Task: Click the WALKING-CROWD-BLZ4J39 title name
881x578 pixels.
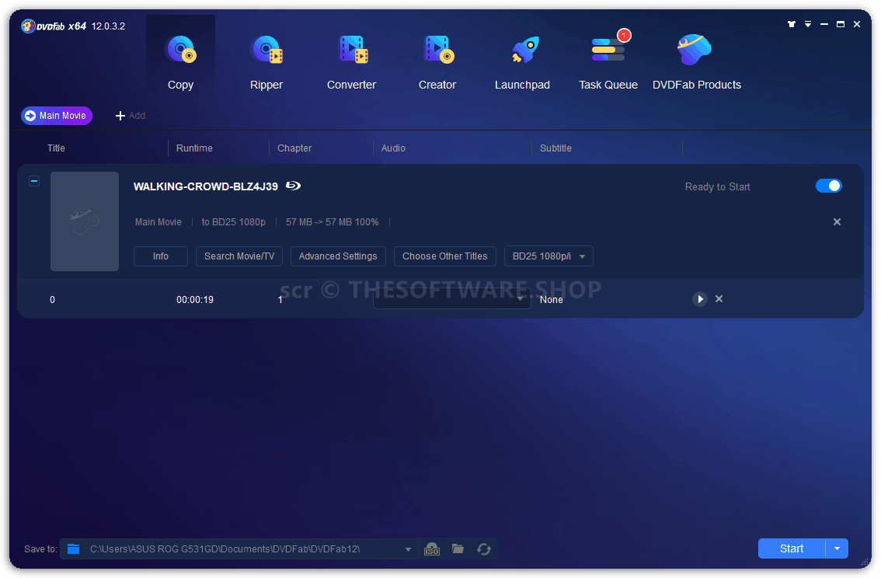Action: [206, 186]
